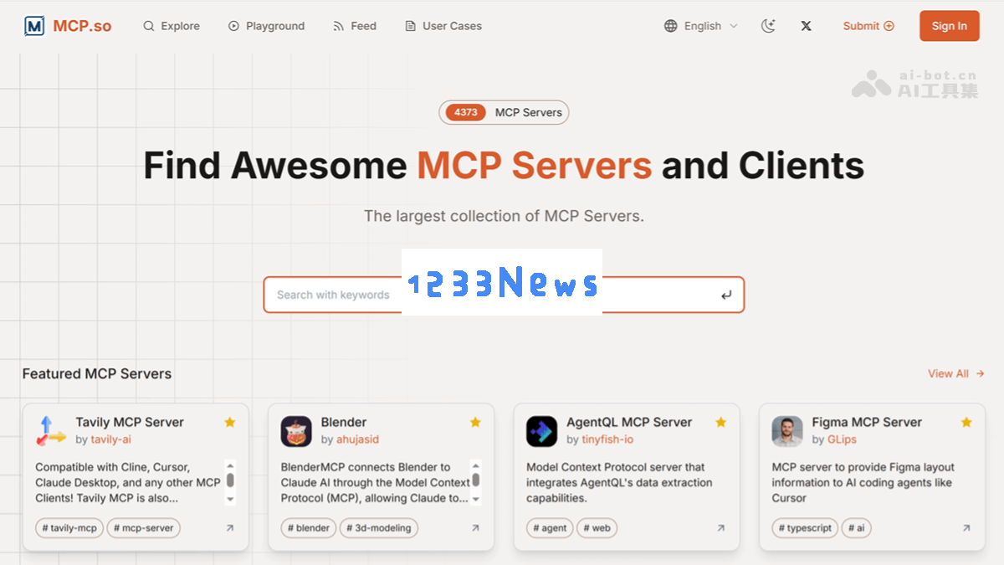Select the # tavily-mcp tag
This screenshot has height=565, width=1004.
click(x=69, y=528)
